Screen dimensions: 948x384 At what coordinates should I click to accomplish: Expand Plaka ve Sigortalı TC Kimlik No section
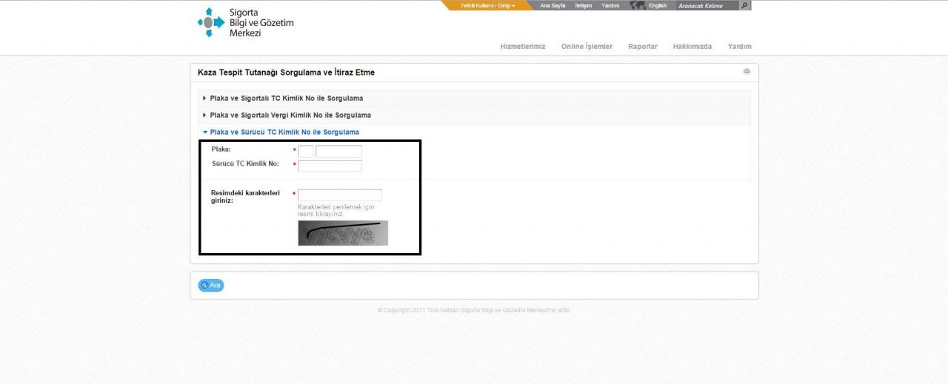[x=286, y=98]
